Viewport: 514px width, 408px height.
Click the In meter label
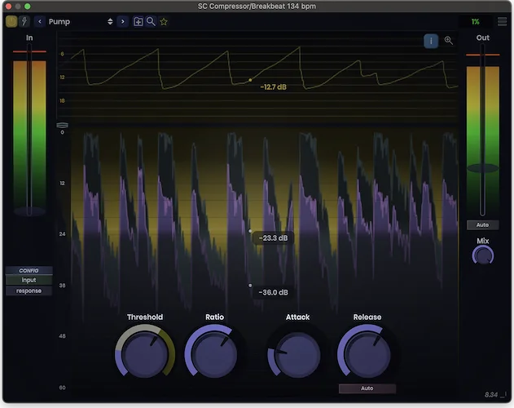coord(29,38)
